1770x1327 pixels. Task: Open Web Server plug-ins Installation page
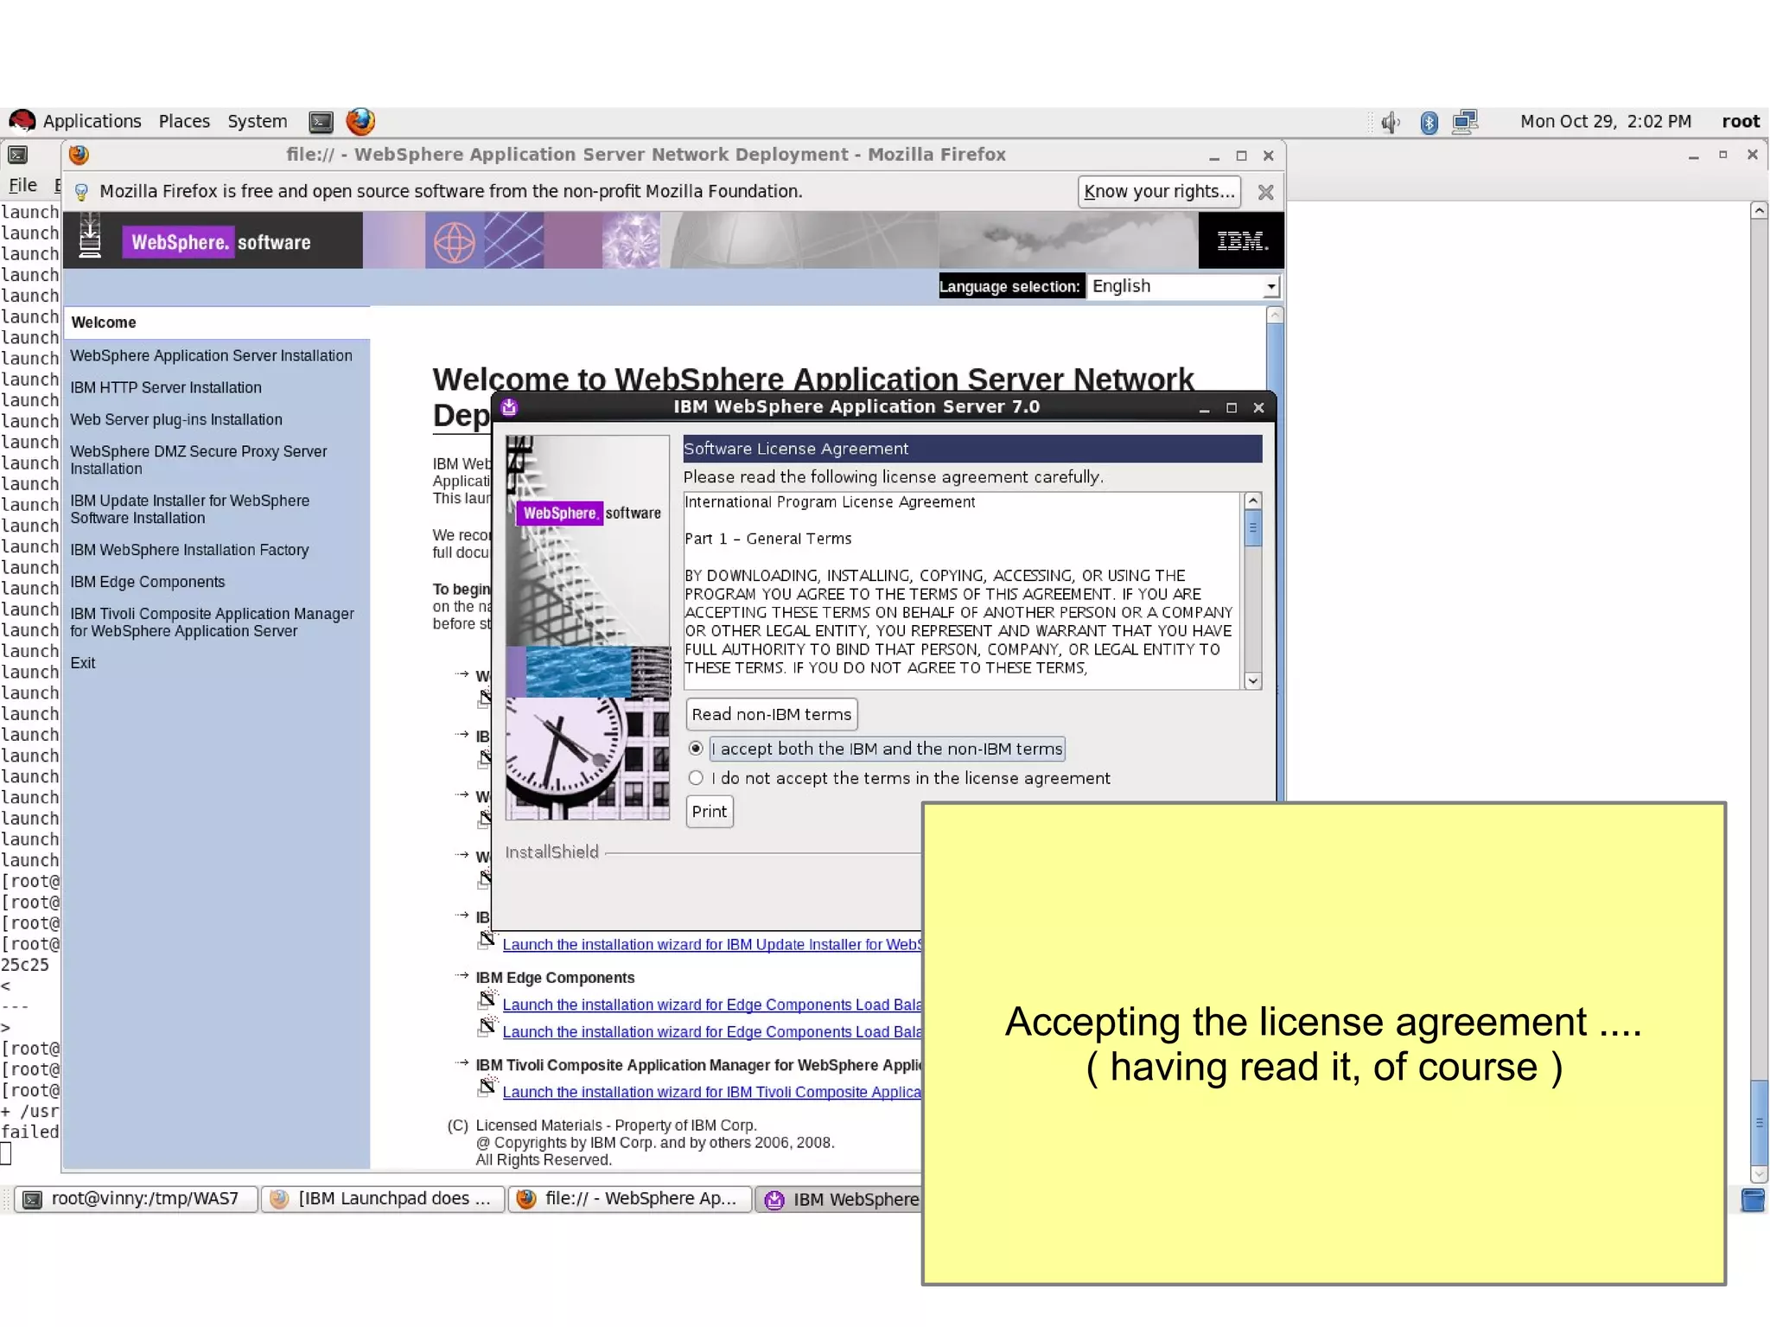175,419
